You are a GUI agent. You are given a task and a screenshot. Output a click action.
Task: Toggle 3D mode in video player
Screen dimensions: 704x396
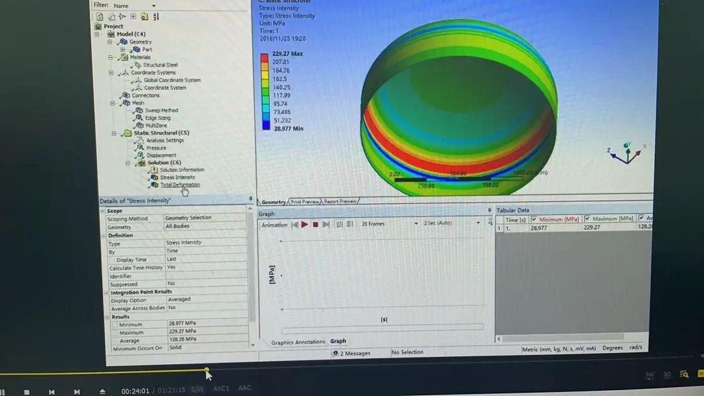pyautogui.click(x=667, y=374)
